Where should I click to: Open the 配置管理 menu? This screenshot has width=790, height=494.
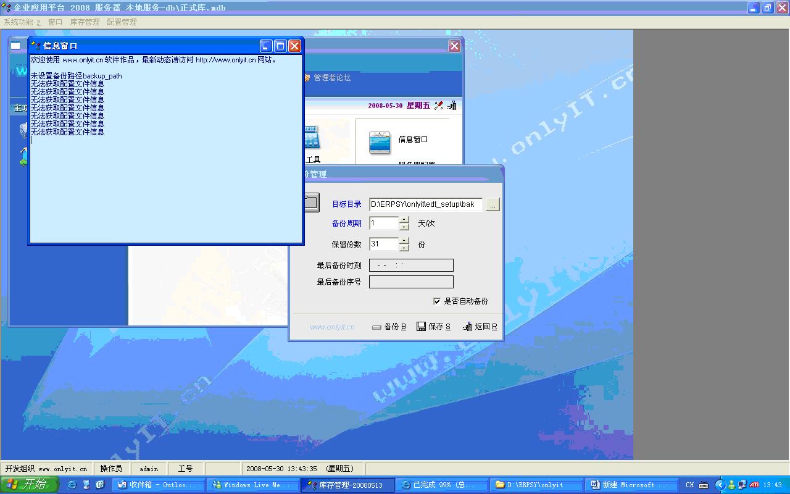pyautogui.click(x=122, y=22)
